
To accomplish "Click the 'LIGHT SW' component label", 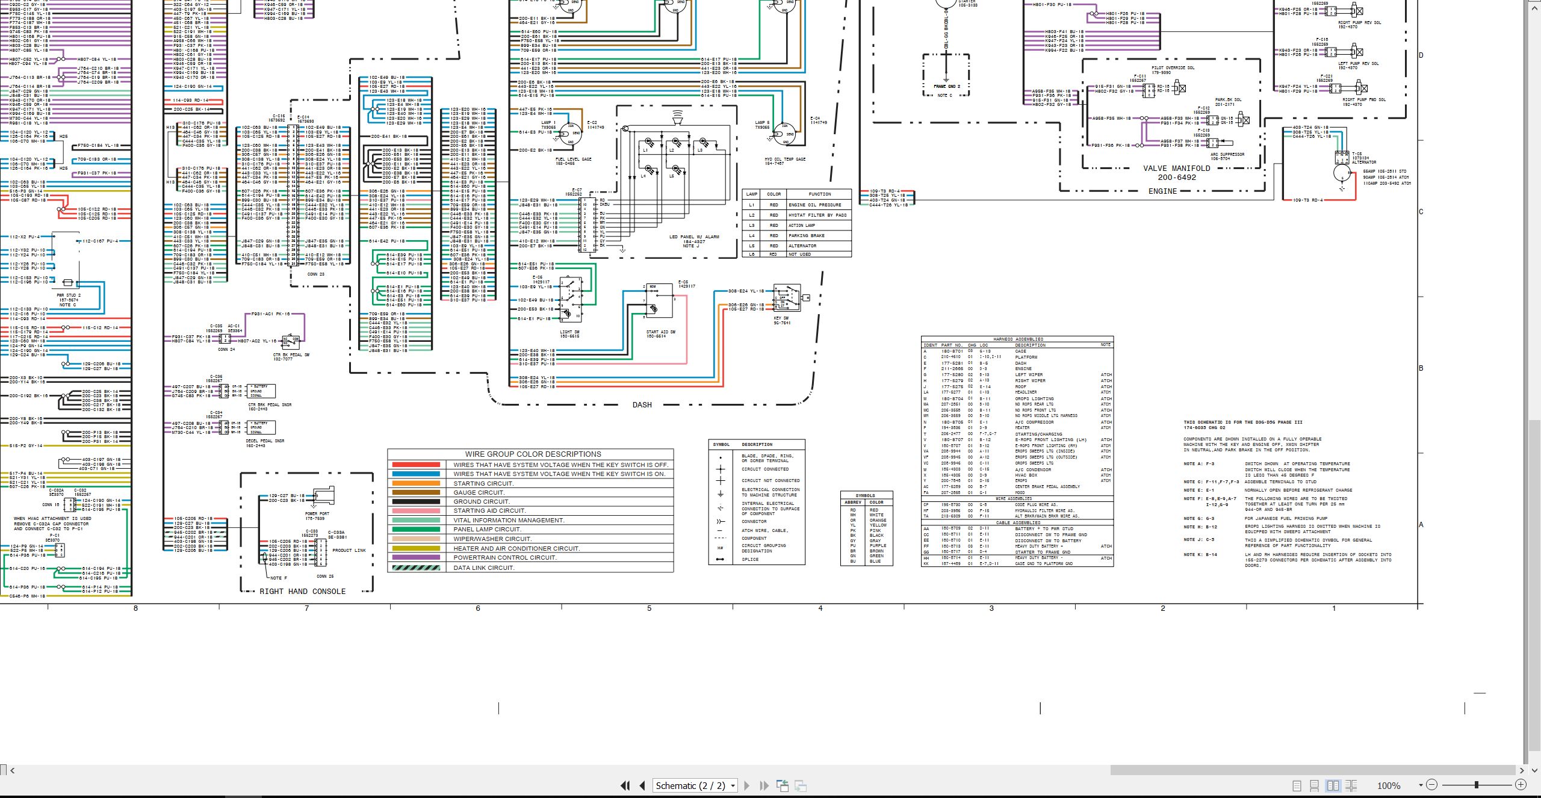I will click(569, 332).
